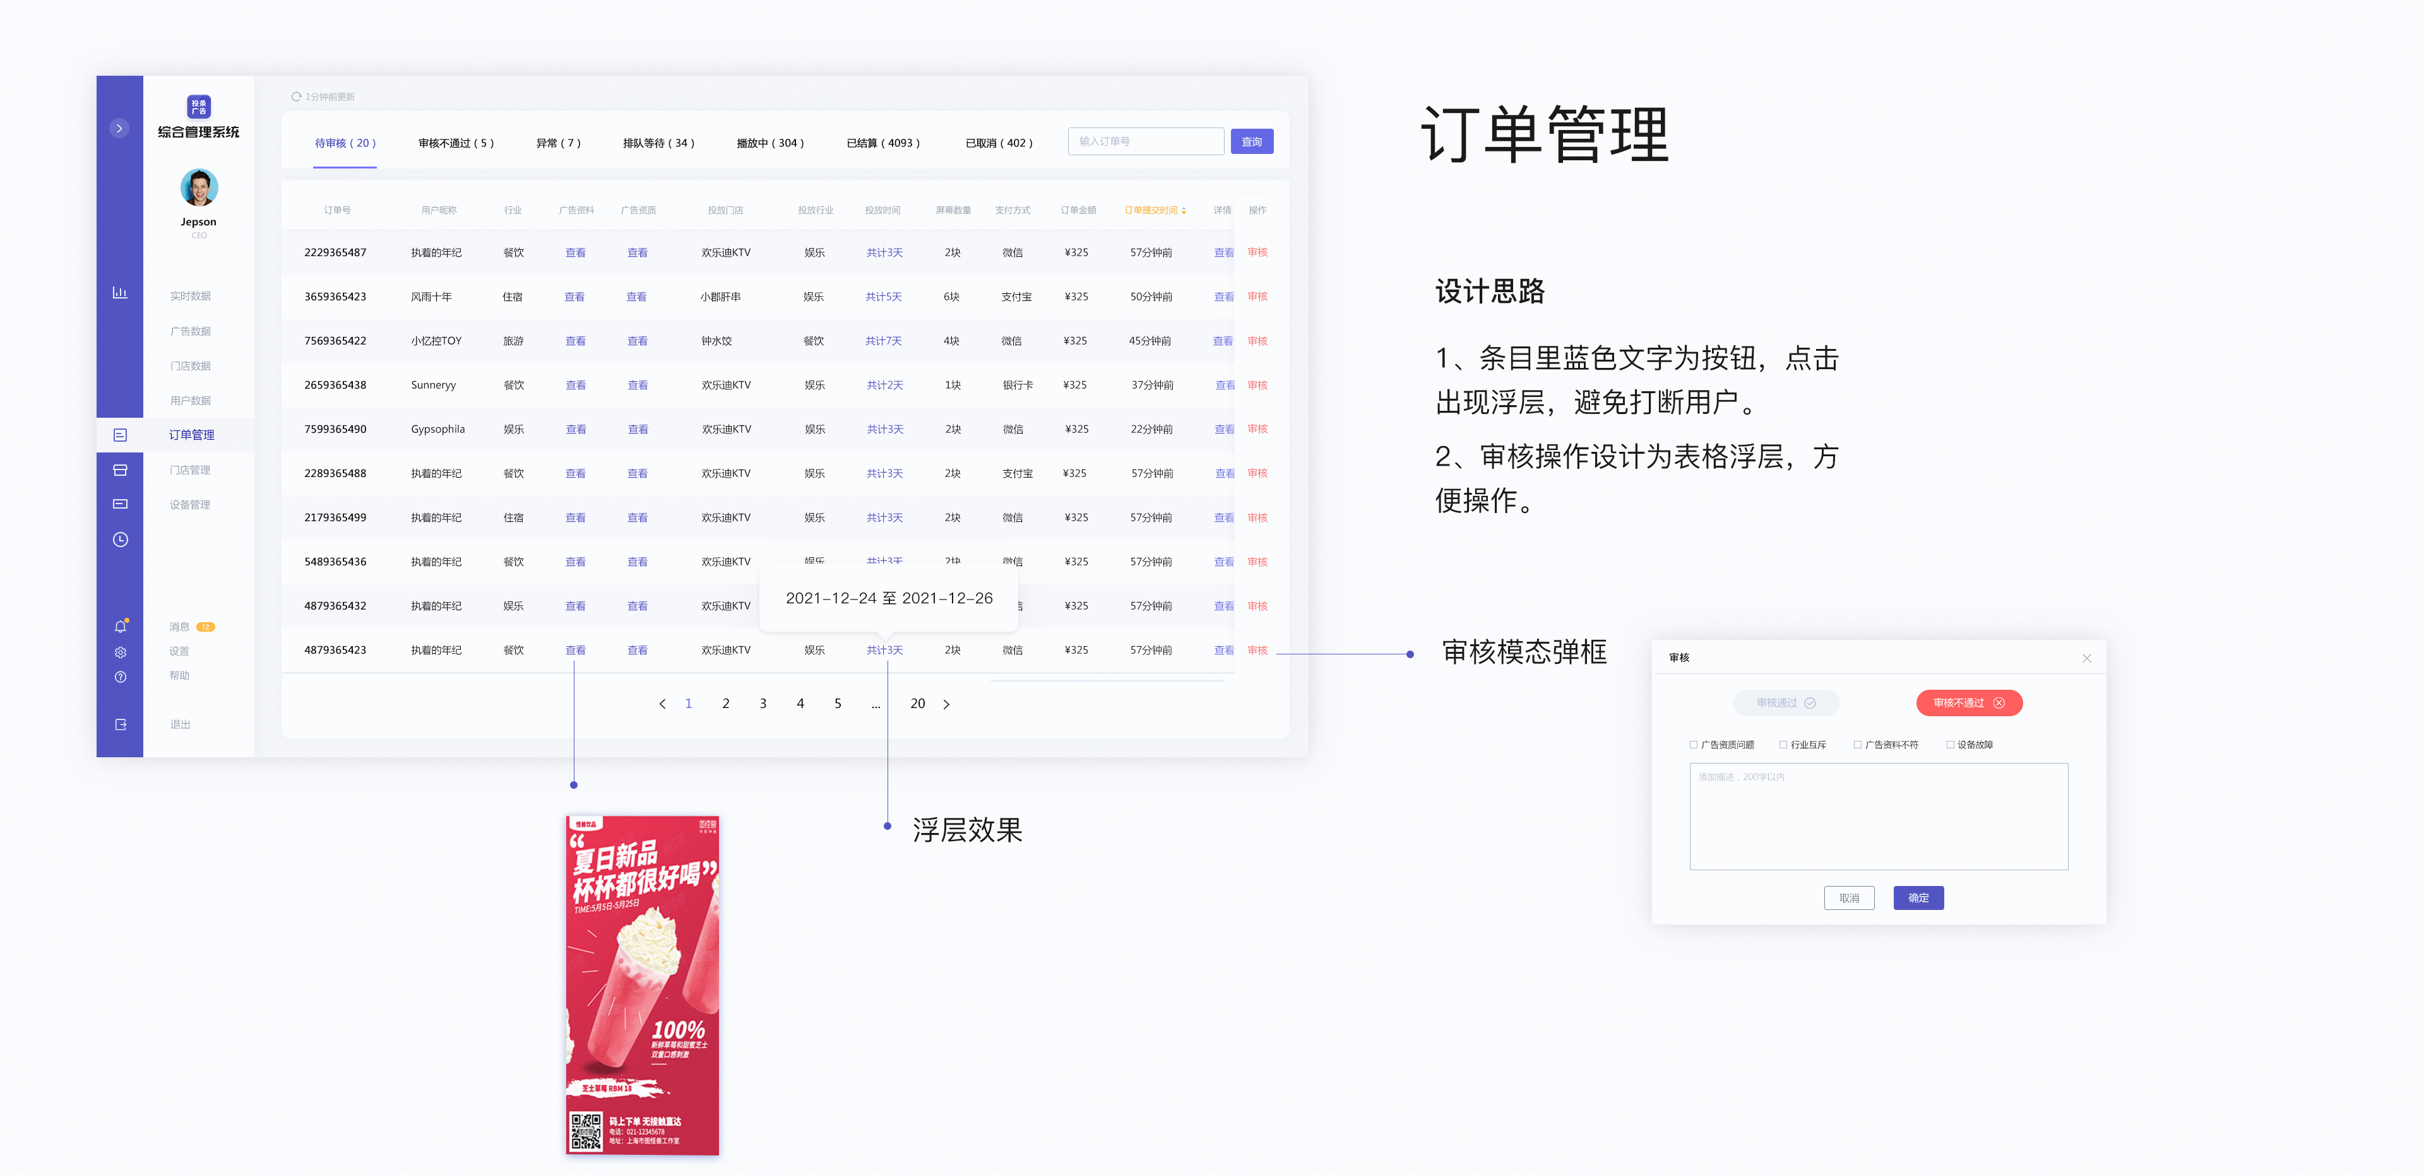Image resolution: width=2424 pixels, height=1175 pixels.
Task: Jump to page 20
Action: tap(917, 704)
